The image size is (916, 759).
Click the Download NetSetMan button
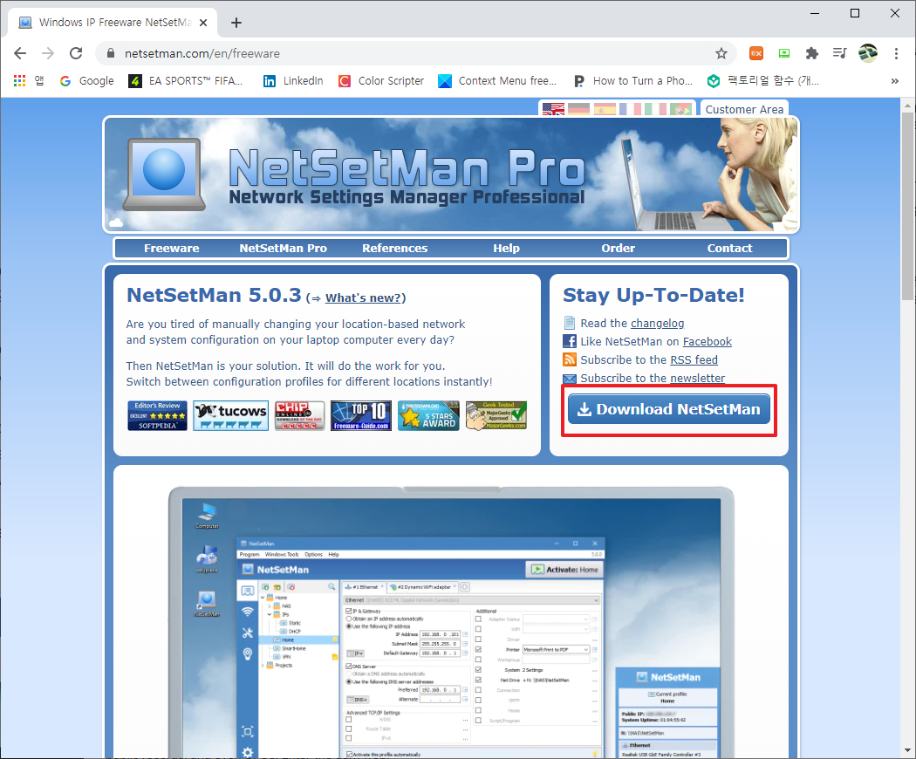coord(669,409)
